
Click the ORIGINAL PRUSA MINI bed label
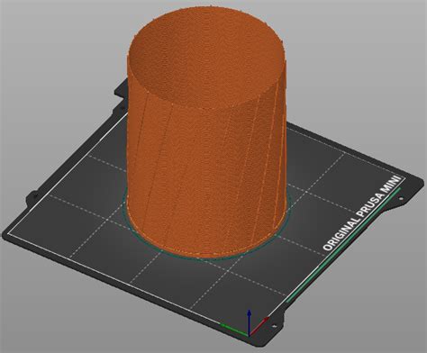click(361, 213)
